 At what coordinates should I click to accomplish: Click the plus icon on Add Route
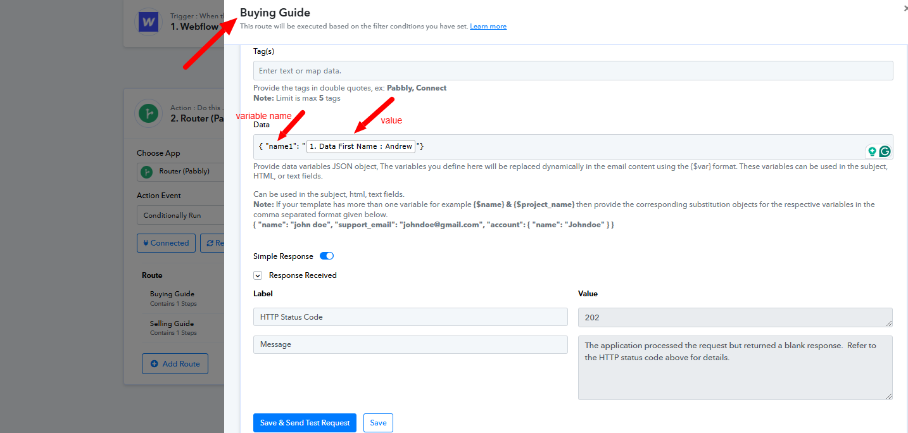tap(154, 364)
